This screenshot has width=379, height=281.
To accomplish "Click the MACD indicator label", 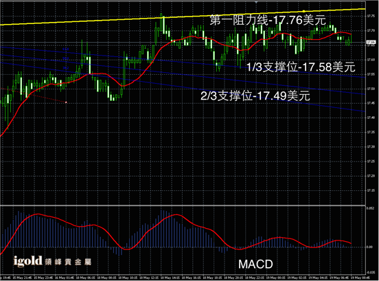I will (x=255, y=264).
